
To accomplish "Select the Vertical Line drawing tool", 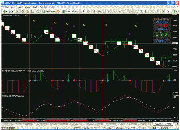I will tap(94, 11).
